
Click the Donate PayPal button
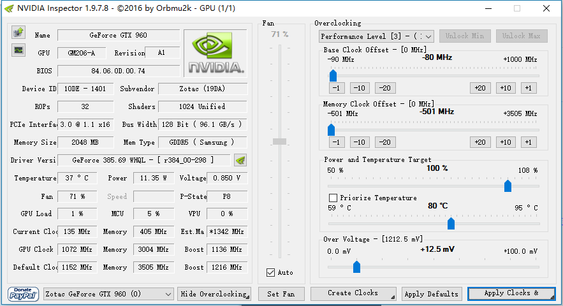tap(23, 294)
